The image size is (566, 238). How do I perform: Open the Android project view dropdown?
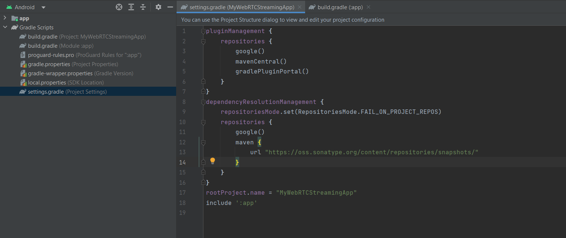point(43,7)
